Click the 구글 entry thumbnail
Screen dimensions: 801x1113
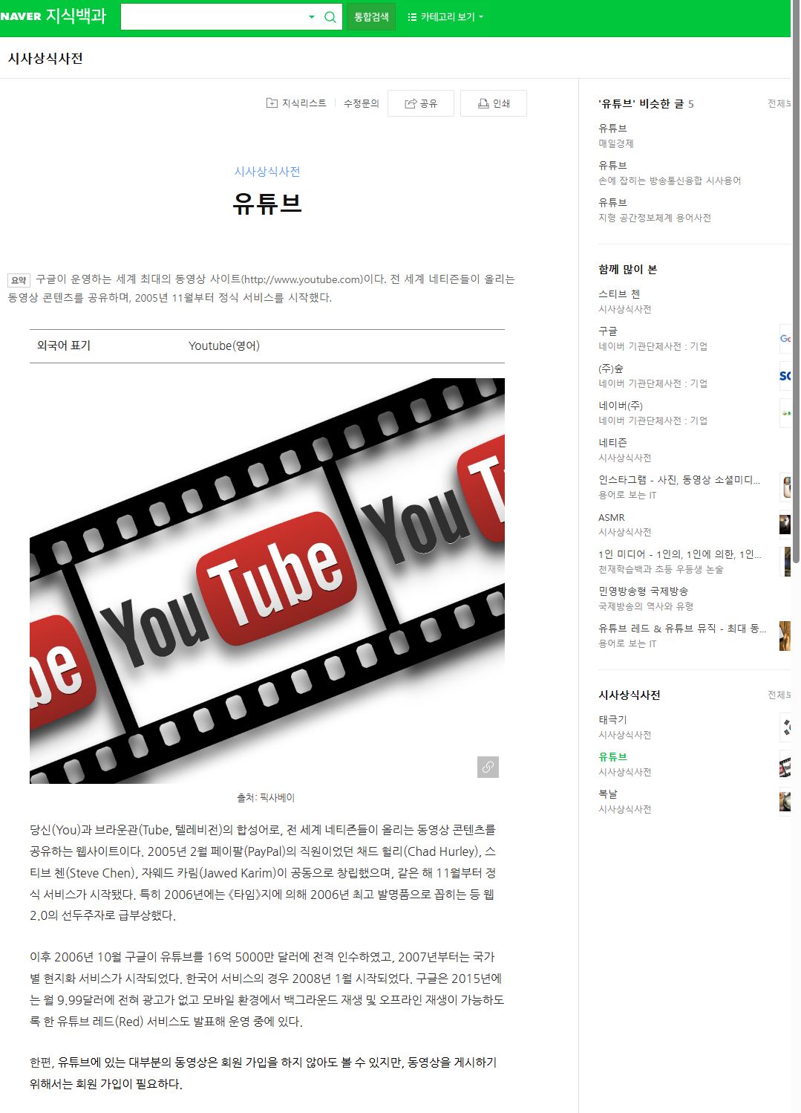point(785,339)
